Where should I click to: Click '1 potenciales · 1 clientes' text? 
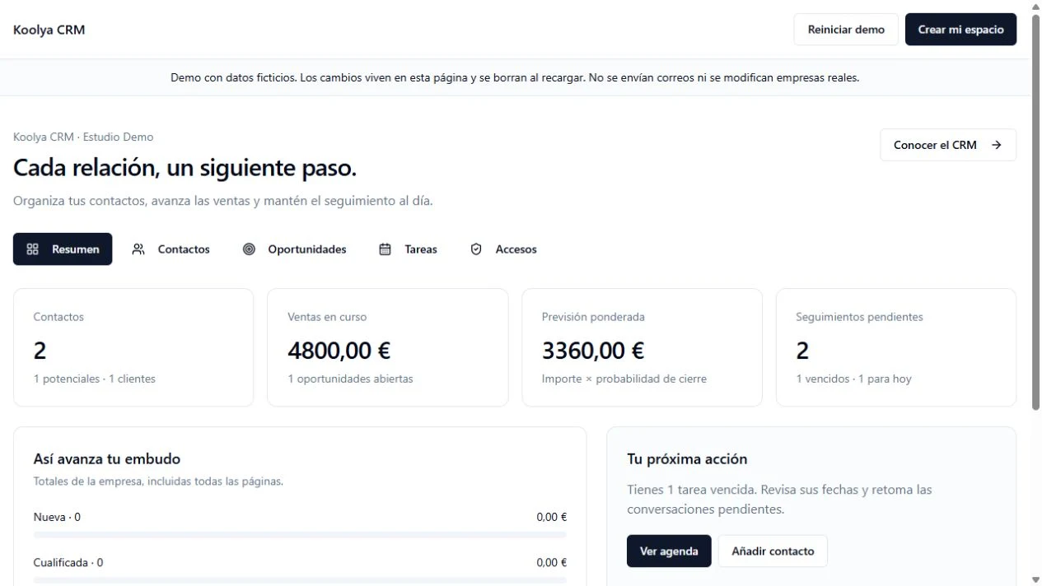[95, 379]
